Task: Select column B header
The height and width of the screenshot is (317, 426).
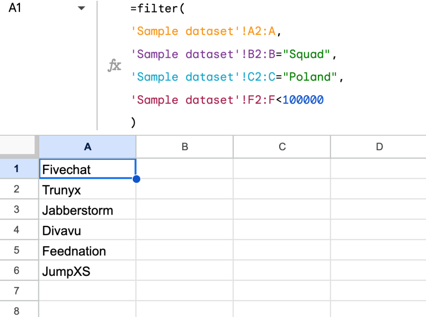Action: coord(185,146)
